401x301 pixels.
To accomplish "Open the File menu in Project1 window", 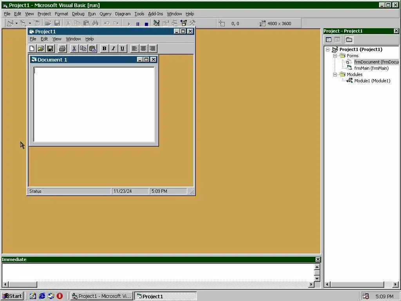I will [x=33, y=39].
